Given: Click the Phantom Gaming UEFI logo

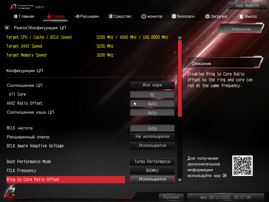Looking at the screenshot, I should tap(27, 7).
